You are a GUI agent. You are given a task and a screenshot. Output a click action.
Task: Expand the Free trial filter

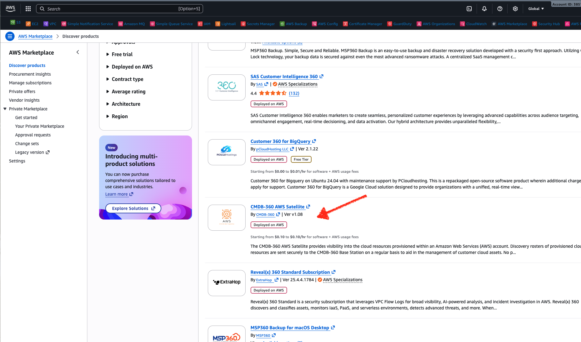120,54
